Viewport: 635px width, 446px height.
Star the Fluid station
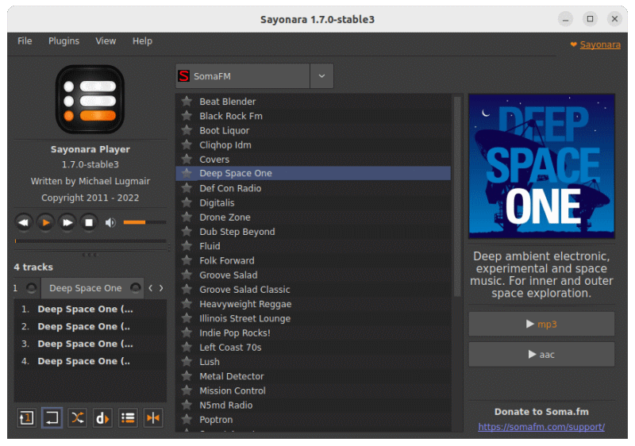coord(187,246)
